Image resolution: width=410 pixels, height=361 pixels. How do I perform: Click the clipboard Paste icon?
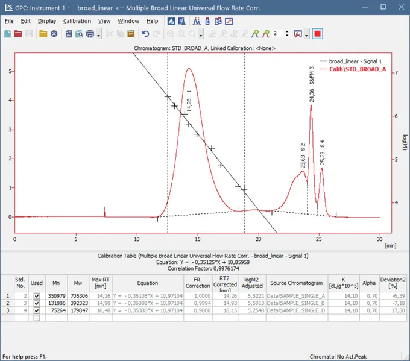(x=131, y=34)
